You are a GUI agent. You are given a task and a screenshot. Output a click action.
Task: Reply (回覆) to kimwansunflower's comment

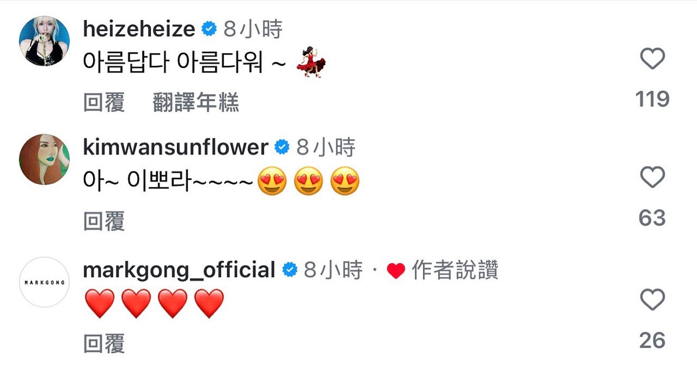point(104,221)
